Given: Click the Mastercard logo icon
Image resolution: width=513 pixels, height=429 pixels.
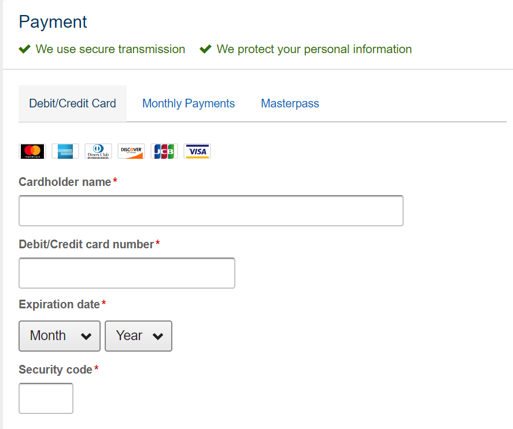Looking at the screenshot, I should 32,151.
